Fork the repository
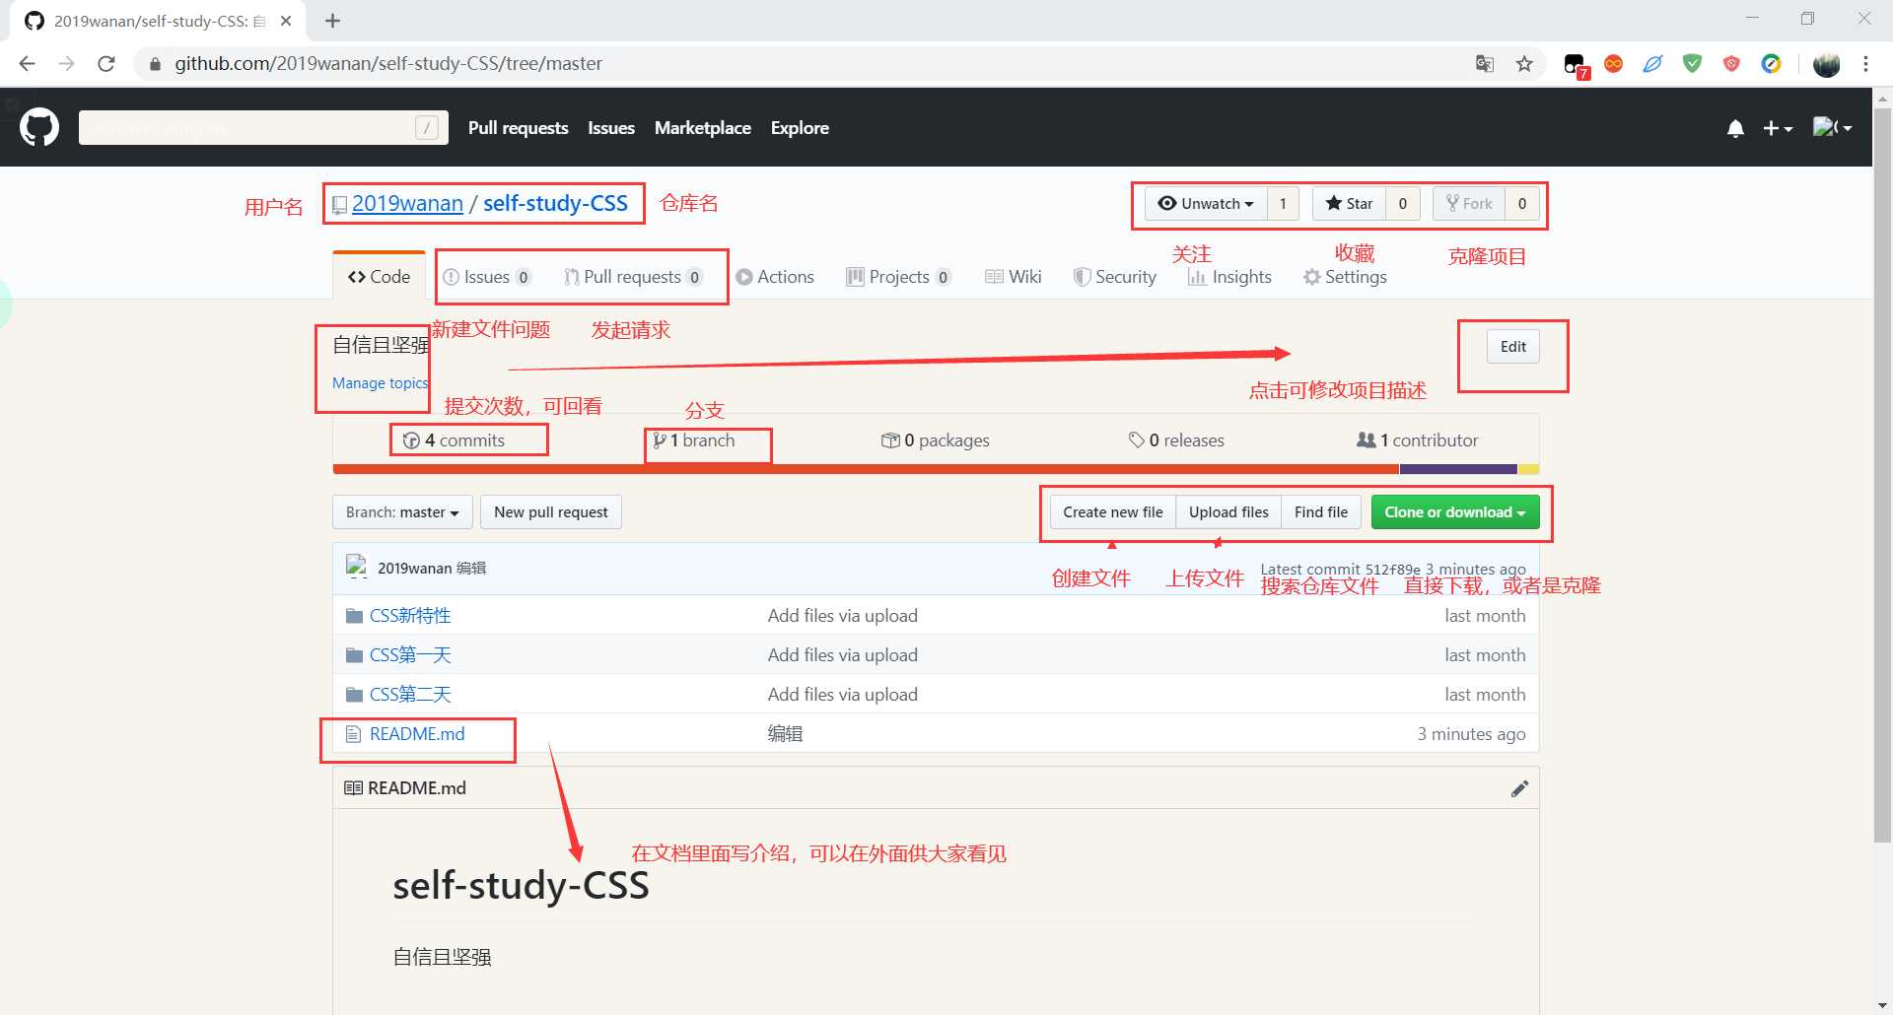Image resolution: width=1893 pixels, height=1015 pixels. pyautogui.click(x=1468, y=203)
